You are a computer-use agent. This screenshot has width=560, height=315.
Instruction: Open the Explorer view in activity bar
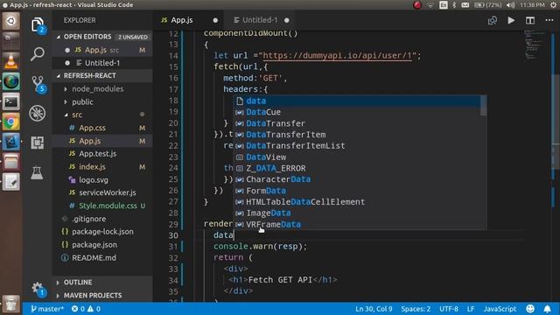[x=38, y=25]
